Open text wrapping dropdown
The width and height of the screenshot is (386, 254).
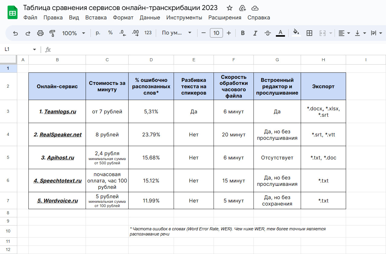(376, 33)
